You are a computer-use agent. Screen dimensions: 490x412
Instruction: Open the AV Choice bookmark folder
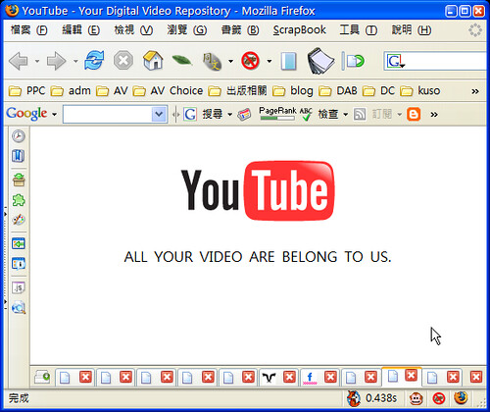(x=168, y=90)
